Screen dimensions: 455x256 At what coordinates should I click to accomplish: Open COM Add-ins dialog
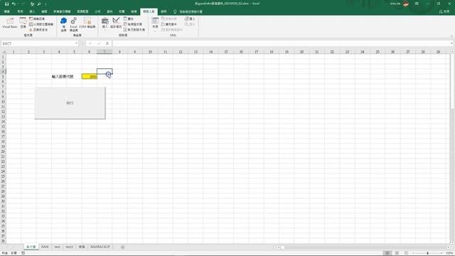[x=87, y=23]
